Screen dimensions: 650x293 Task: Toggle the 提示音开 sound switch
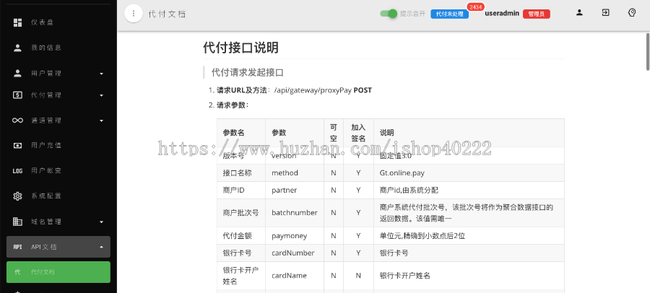click(x=389, y=14)
